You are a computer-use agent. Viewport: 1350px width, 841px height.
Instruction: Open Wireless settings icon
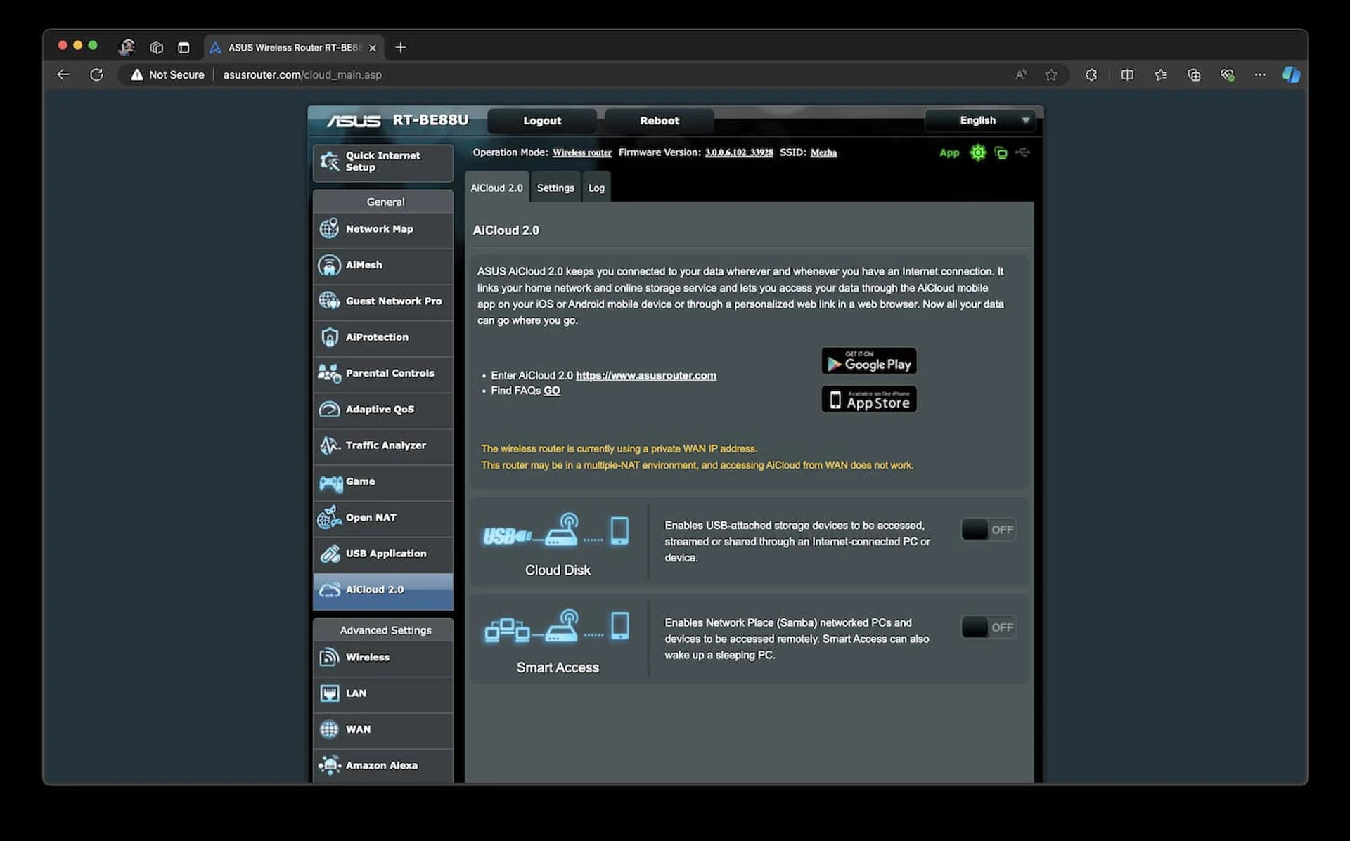click(329, 657)
